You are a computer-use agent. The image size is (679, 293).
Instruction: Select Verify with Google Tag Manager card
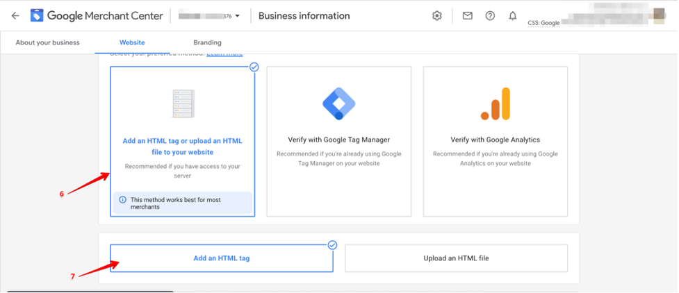[339, 142]
